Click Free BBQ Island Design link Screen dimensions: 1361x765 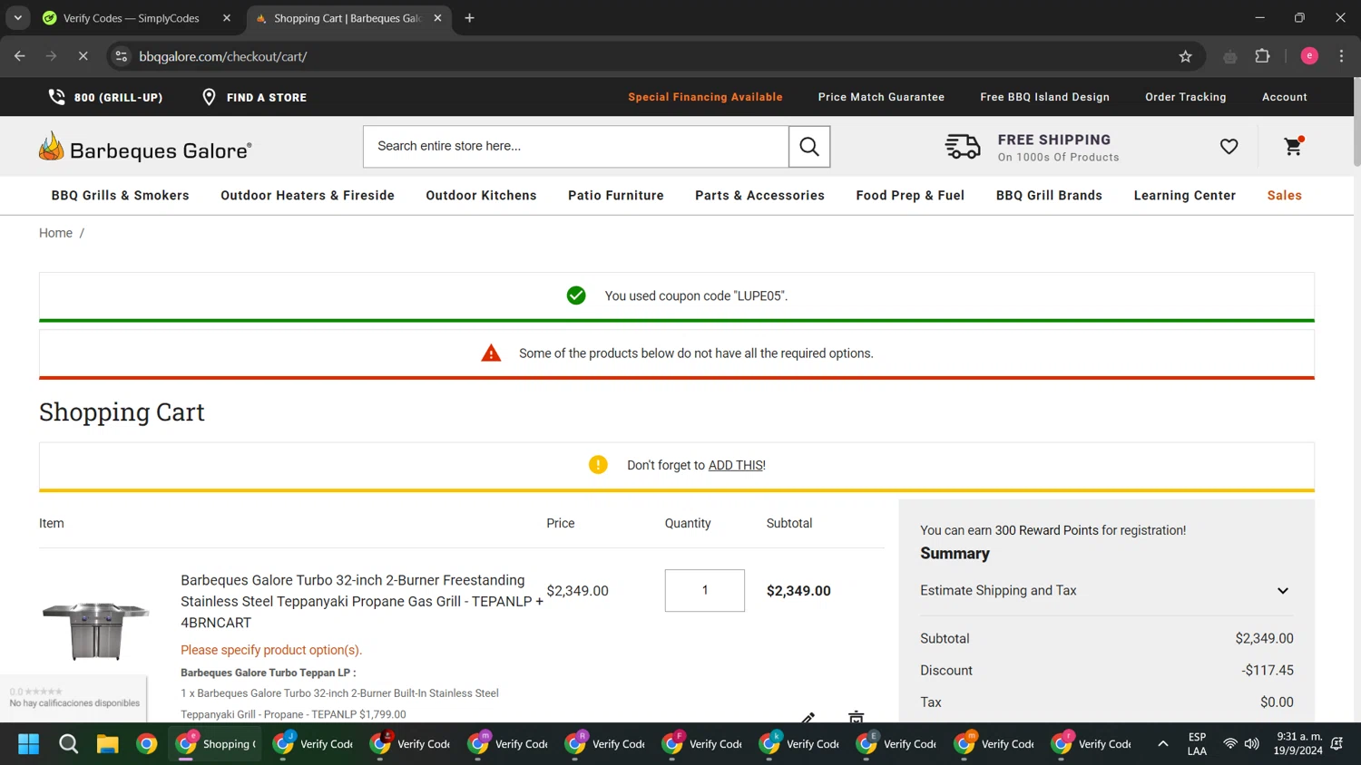coord(1044,97)
